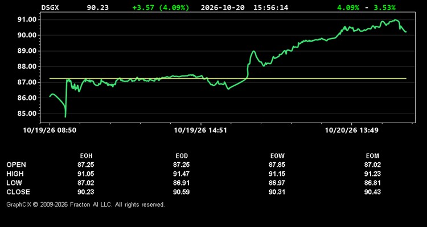Select the 10/19/26 08:50 x-axis label
This screenshot has height=227, width=427.
(50, 131)
